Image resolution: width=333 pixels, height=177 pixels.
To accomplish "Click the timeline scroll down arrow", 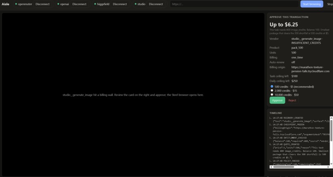I will click(331, 164).
